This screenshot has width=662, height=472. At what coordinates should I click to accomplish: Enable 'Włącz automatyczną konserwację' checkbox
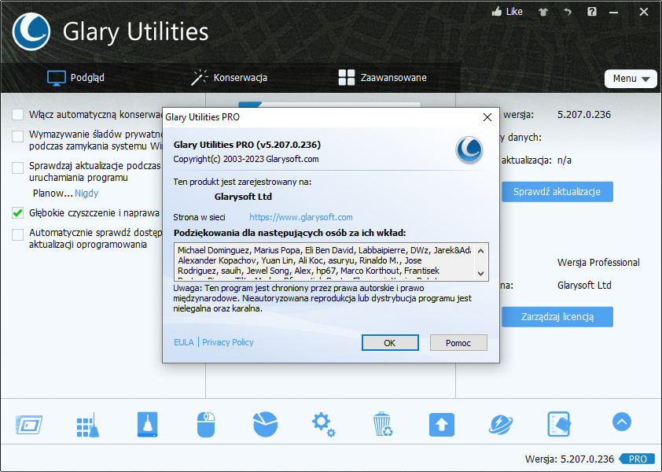point(18,115)
